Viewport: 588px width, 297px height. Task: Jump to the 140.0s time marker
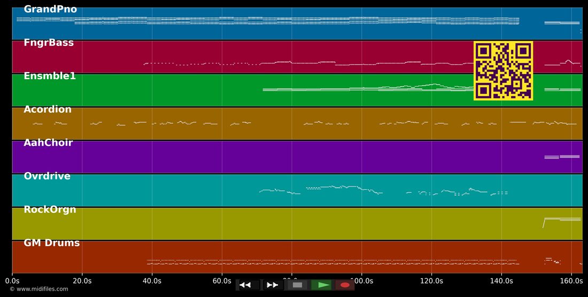[501, 280]
